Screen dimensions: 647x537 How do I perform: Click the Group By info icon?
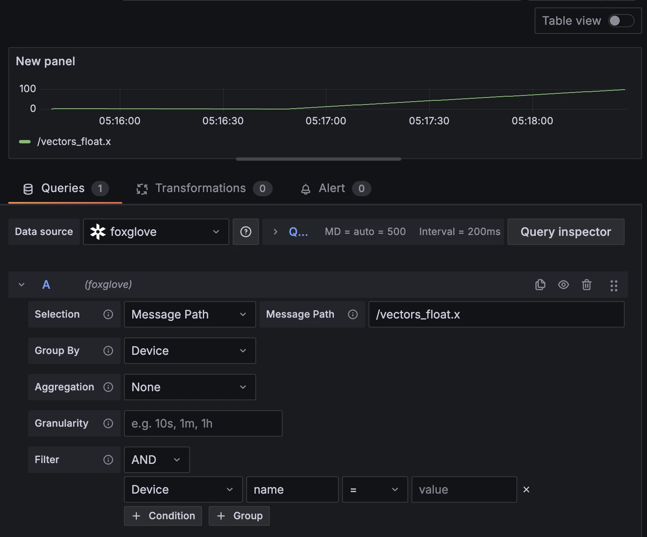[108, 351]
